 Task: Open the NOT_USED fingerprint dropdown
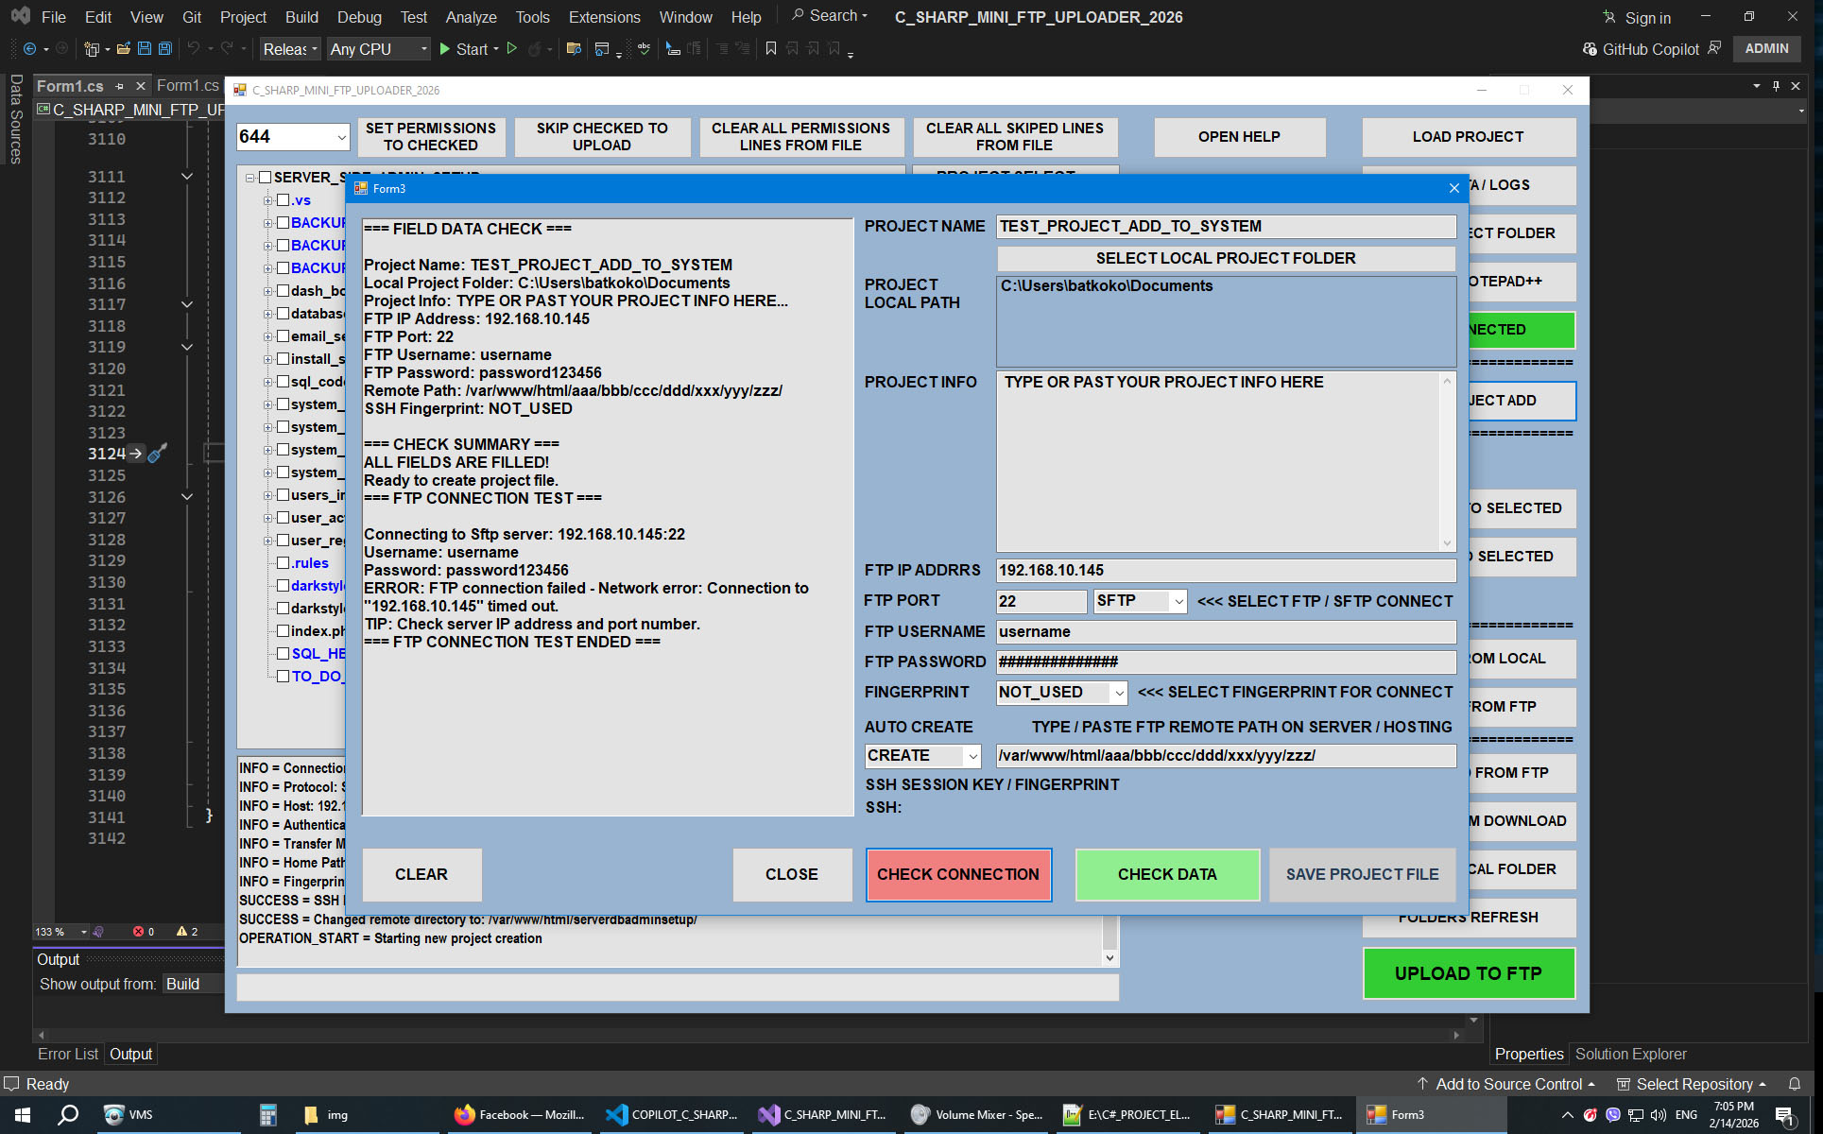(x=1061, y=693)
